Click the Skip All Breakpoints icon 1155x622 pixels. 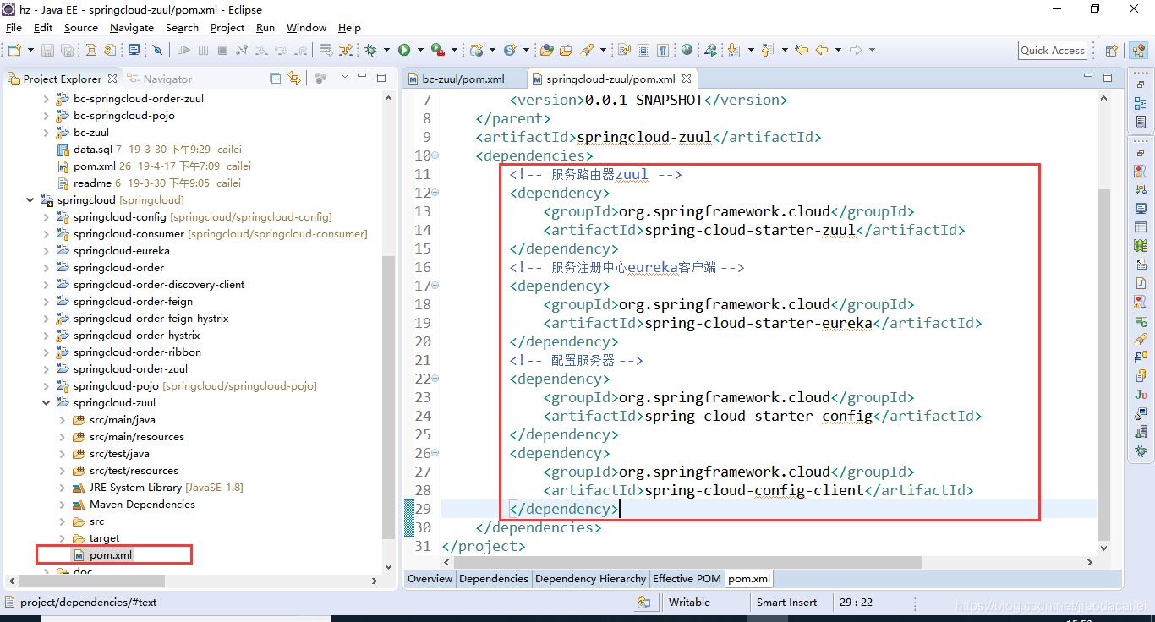[x=157, y=51]
